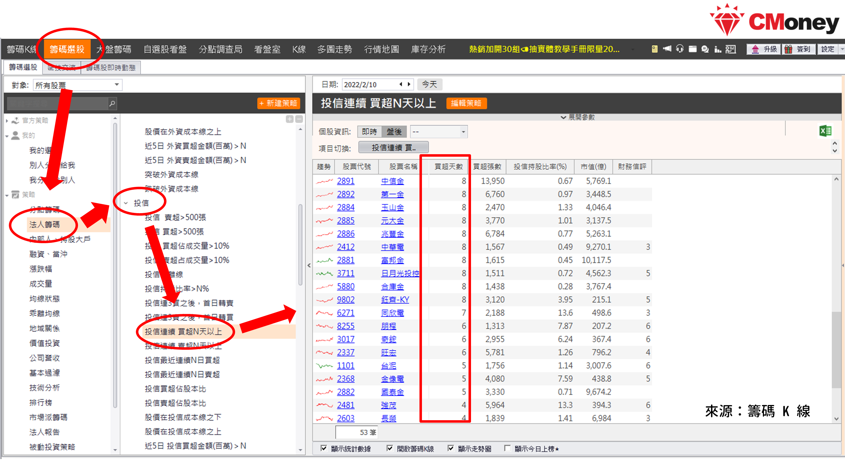
Task: Toggle 顯示統計數據 checkbox
Action: [324, 448]
